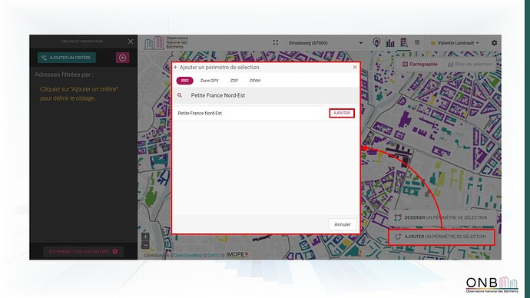Click the search magnifier icon in dialog
This screenshot has width=530, height=298.
tap(180, 95)
